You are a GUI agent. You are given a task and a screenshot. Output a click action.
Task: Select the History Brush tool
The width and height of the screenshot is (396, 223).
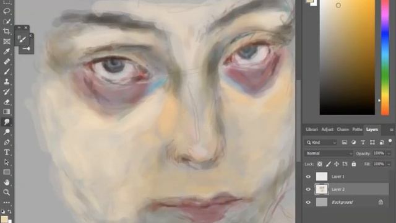(7, 92)
